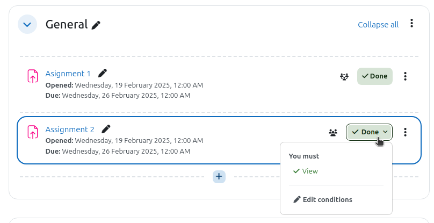This screenshot has width=434, height=223.
Task: Open Asignment 1 three-dot actions menu
Action: pos(405,76)
